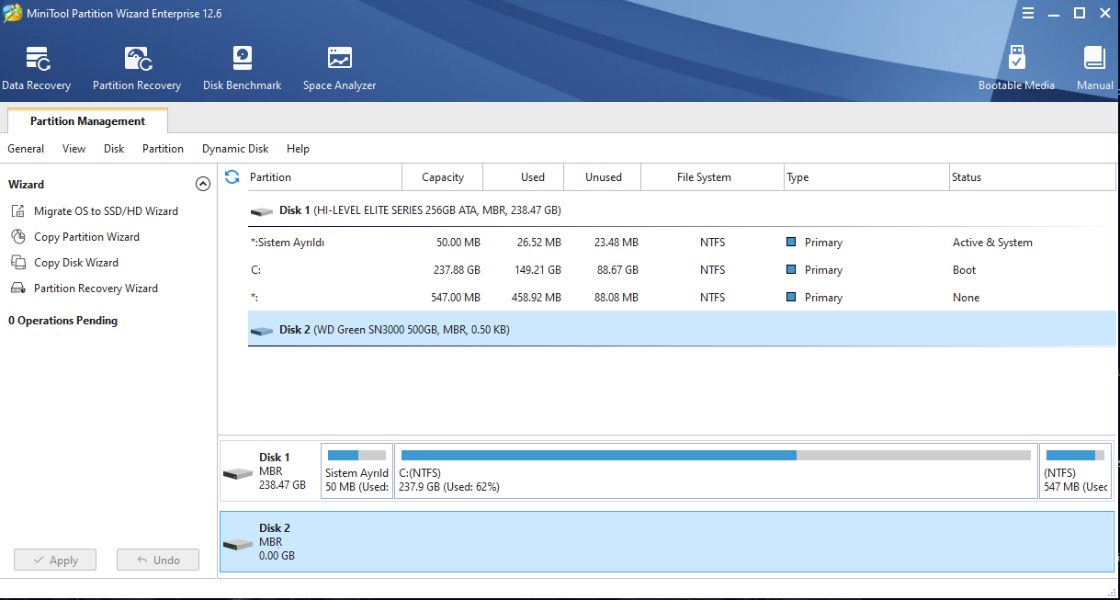This screenshot has width=1120, height=600.
Task: Click the None status cell
Action: coord(966,298)
